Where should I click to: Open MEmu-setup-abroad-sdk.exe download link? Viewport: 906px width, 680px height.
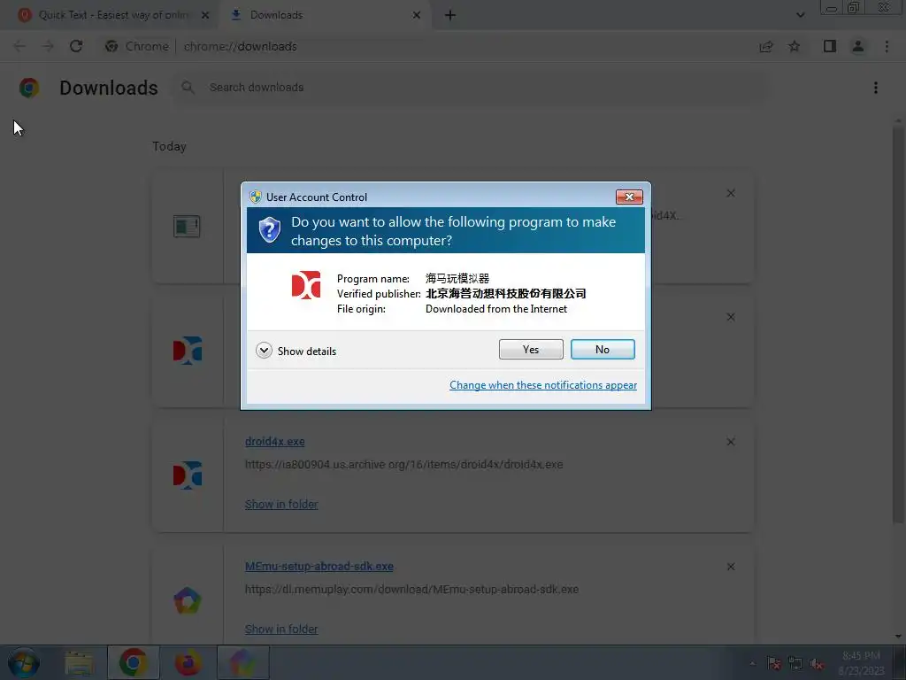pyautogui.click(x=319, y=567)
